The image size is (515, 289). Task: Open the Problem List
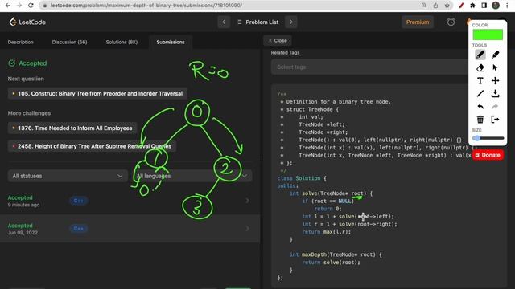pos(257,22)
